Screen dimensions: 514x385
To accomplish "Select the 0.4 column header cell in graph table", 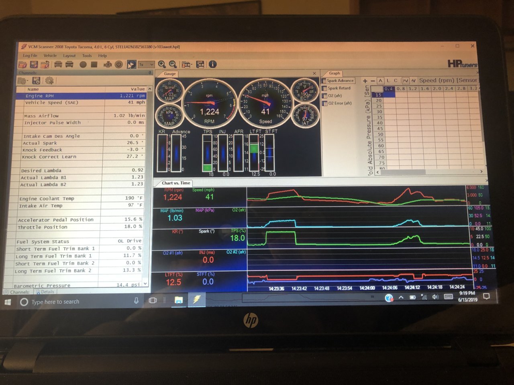I will [389, 89].
